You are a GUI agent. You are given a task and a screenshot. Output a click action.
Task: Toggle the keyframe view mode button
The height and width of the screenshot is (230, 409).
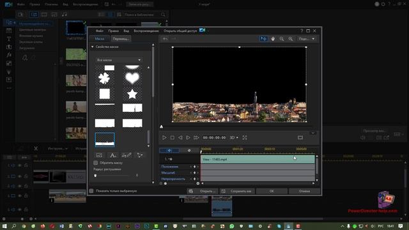(x=169, y=151)
